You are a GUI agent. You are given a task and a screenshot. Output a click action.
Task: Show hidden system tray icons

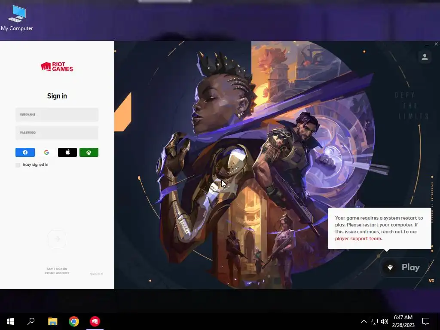point(364,321)
